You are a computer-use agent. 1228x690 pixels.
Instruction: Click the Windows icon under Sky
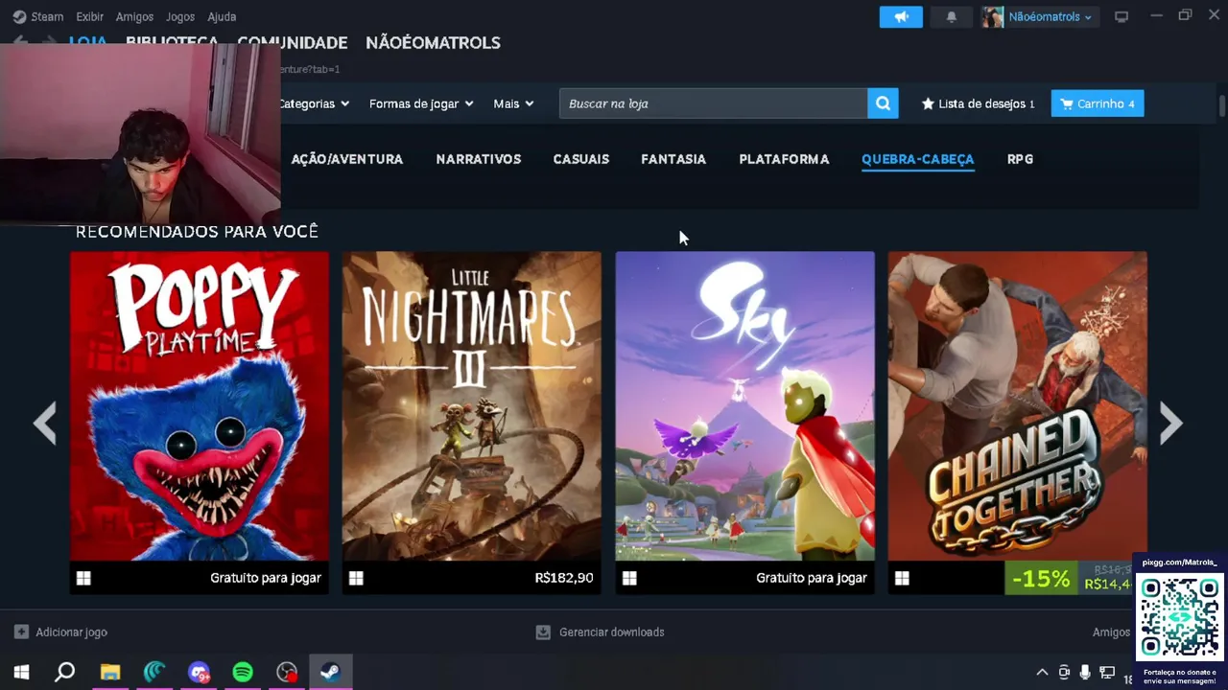point(629,578)
